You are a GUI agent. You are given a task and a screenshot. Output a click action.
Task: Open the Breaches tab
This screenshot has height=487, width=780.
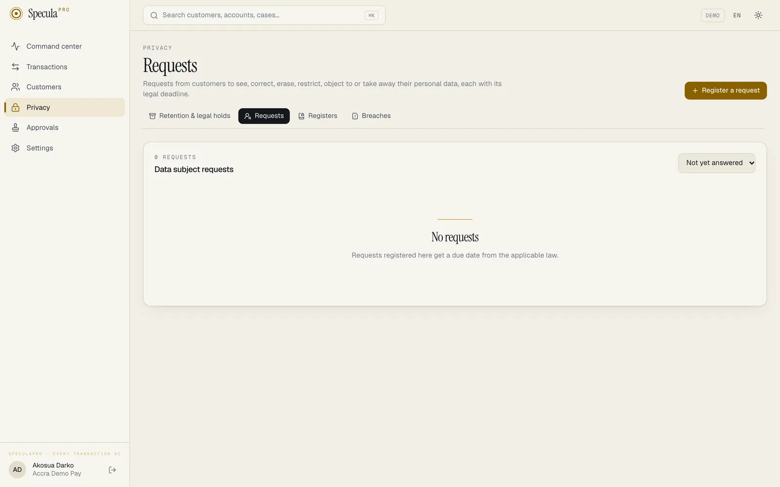(x=371, y=116)
